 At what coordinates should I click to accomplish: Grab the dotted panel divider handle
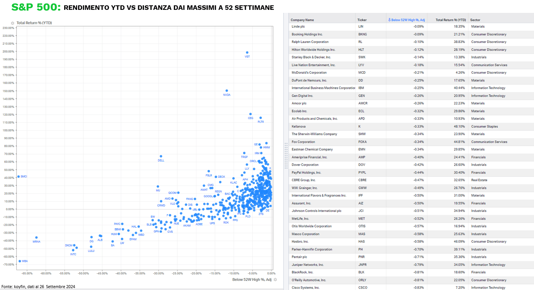tap(286, 156)
